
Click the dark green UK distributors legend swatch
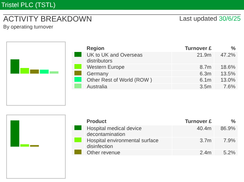pos(78,55)
